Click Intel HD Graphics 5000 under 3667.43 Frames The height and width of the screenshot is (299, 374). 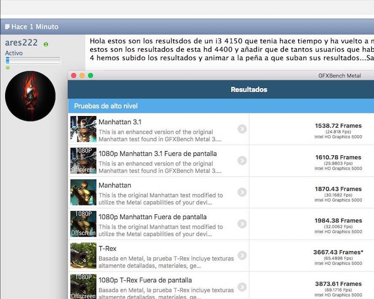(x=338, y=263)
